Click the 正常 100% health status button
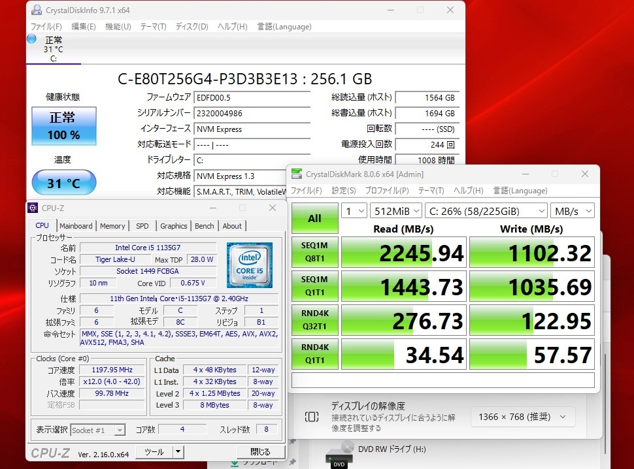Viewport: 634px width, 469px height. [x=64, y=126]
